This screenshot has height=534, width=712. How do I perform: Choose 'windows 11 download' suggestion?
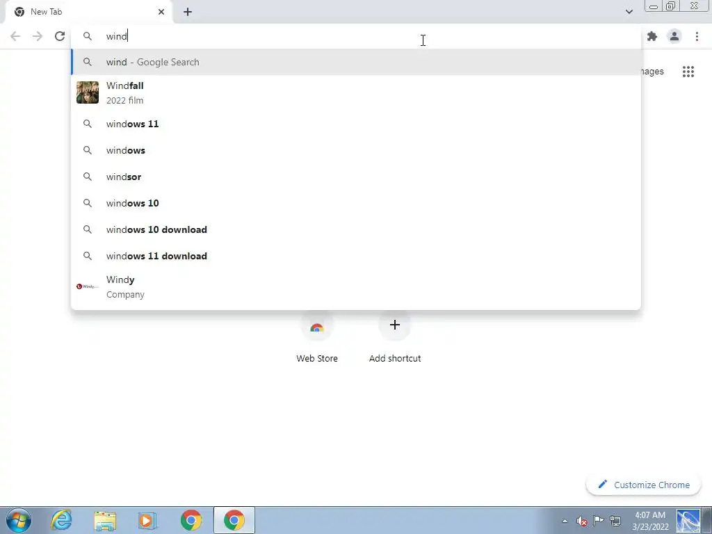(x=356, y=256)
